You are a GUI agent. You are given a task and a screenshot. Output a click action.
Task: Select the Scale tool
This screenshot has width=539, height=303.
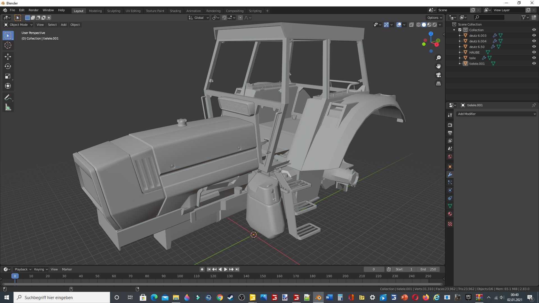coord(8,76)
